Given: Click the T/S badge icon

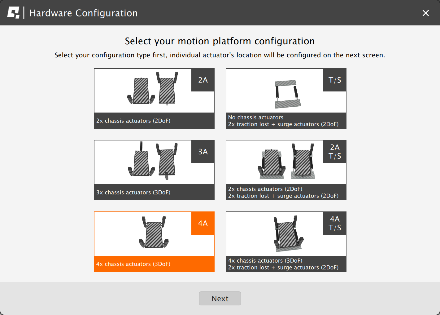Looking at the screenshot, I should pyautogui.click(x=334, y=80).
